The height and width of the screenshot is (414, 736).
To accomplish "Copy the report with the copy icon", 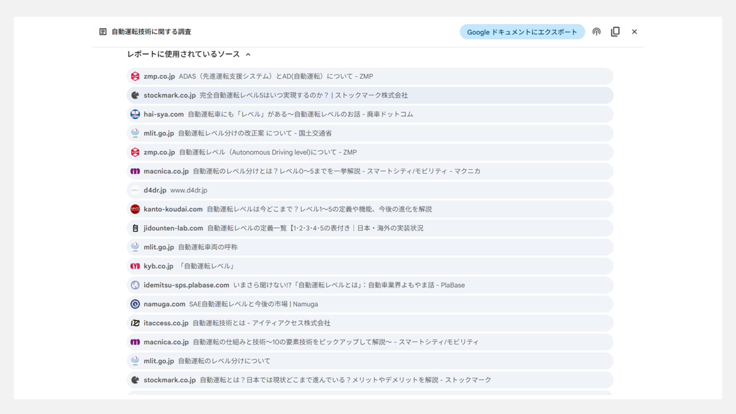I will [615, 32].
